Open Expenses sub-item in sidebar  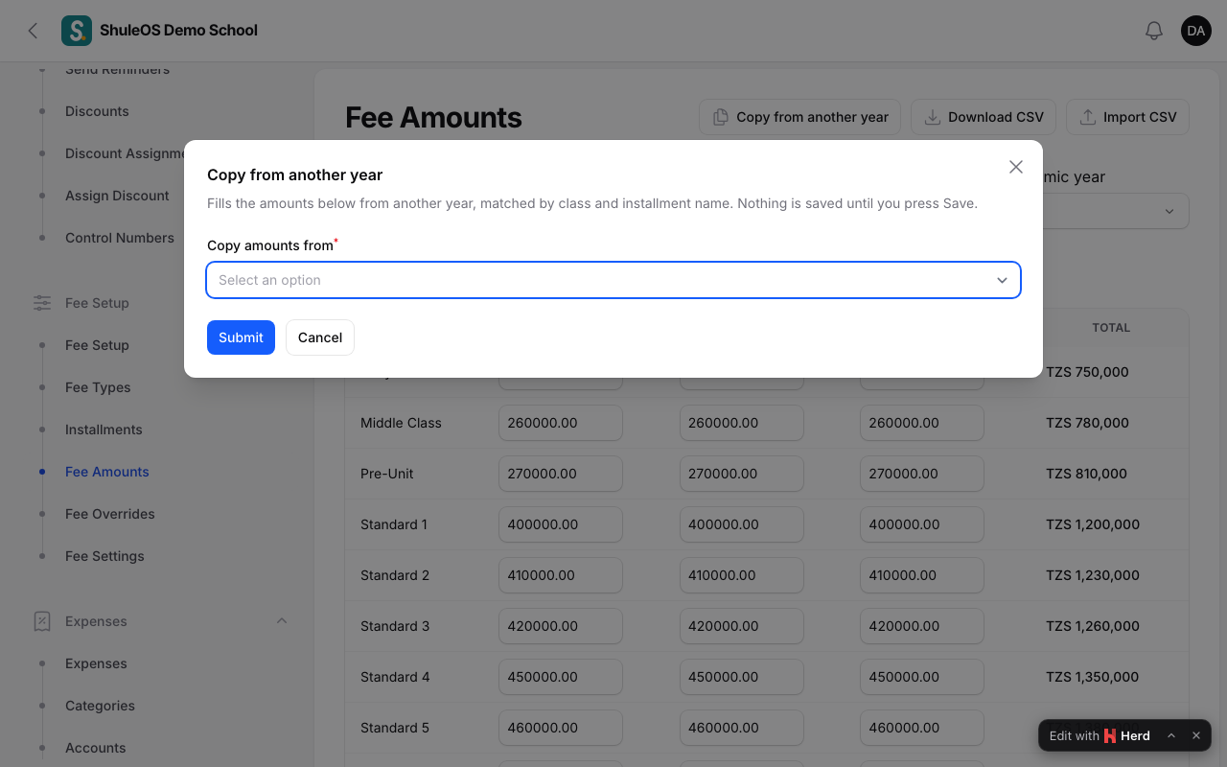coord(96,663)
